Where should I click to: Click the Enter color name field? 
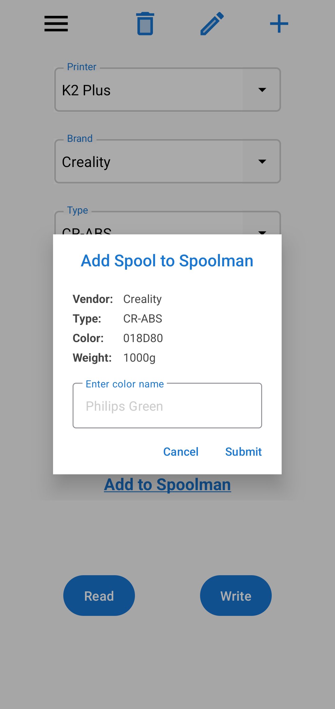tap(167, 406)
